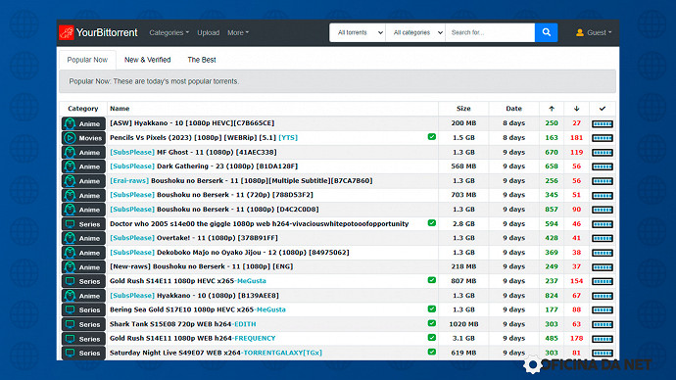This screenshot has width=676, height=380.
Task: Click green verified badge on Shark Tank row
Action: point(431,323)
